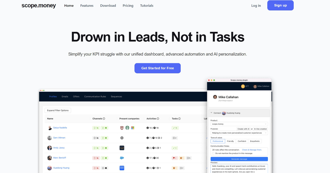
Task: Click the Check & Manage them link
Action: tap(252, 150)
